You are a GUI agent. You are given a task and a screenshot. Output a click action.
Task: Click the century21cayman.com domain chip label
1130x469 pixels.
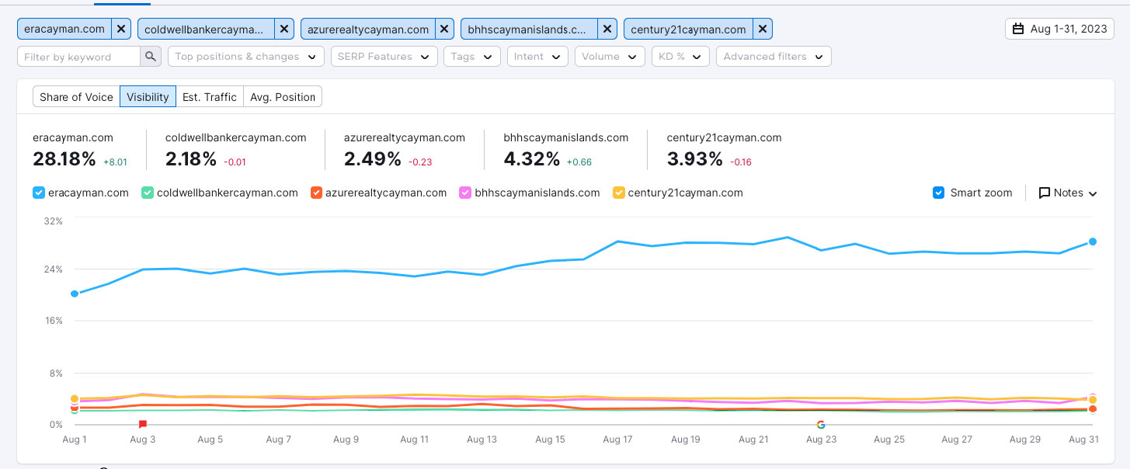(689, 30)
